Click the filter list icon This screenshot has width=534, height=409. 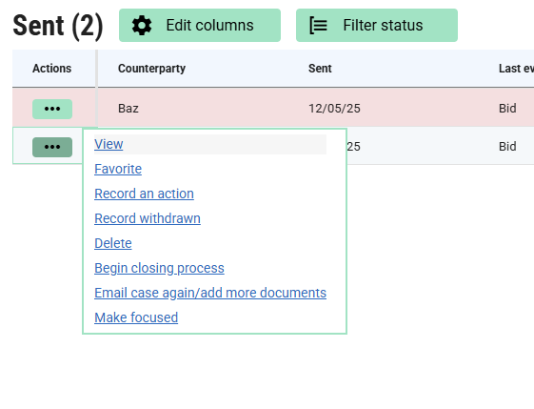pos(319,26)
